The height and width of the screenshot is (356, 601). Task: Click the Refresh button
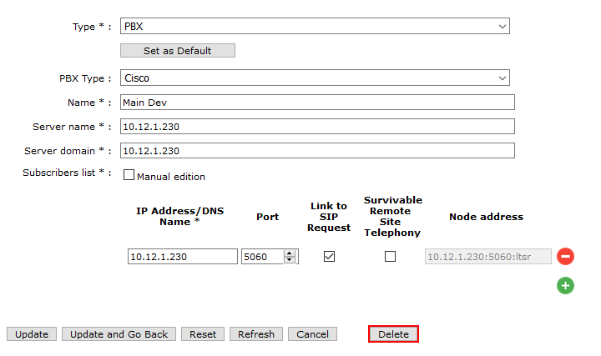[x=256, y=334]
